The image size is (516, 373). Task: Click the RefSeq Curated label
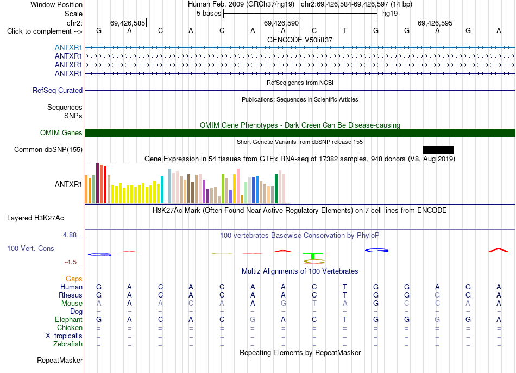(x=58, y=90)
